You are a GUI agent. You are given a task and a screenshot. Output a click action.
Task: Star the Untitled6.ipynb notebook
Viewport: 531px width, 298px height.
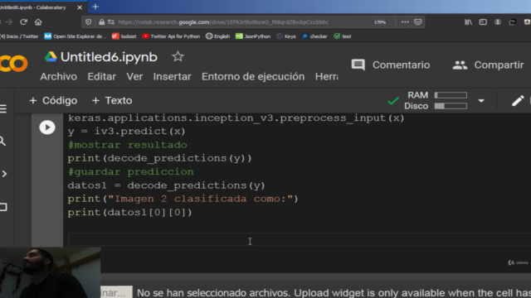pos(178,57)
